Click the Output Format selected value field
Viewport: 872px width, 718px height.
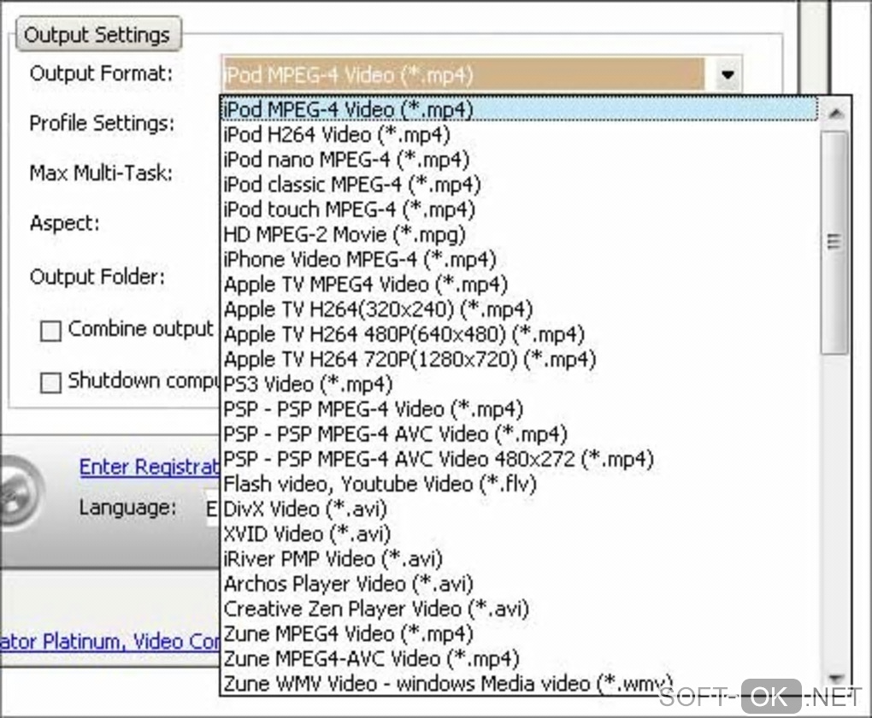[463, 74]
